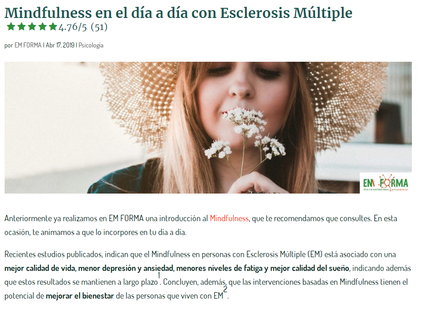Click footnote reference number 1
Screen dimensions: 428x312
coord(159,276)
